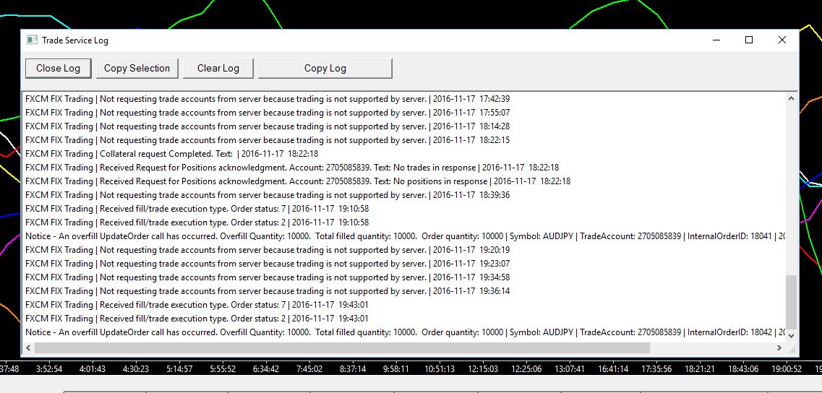
Task: Select overfill notice for InternalOrderID 18042
Action: pos(405,332)
